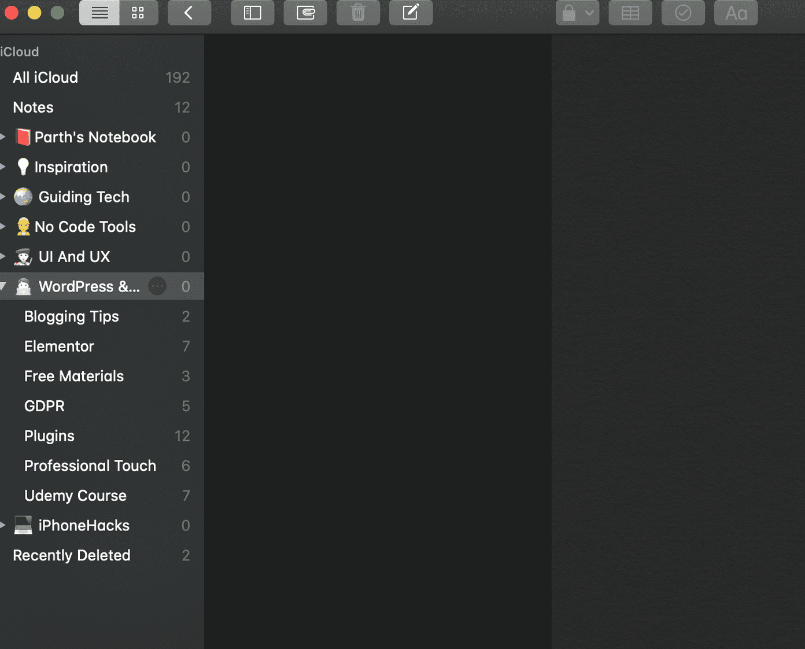The height and width of the screenshot is (649, 805).
Task: Open the attachments browser
Action: pos(305,13)
